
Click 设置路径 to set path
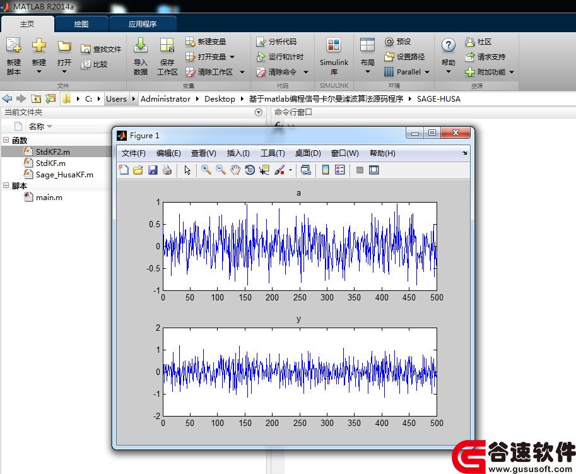pyautogui.click(x=404, y=57)
